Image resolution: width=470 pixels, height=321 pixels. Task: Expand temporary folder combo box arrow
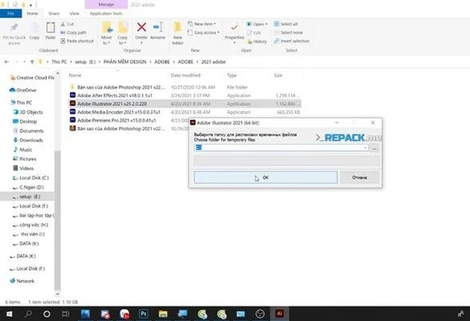click(x=365, y=148)
